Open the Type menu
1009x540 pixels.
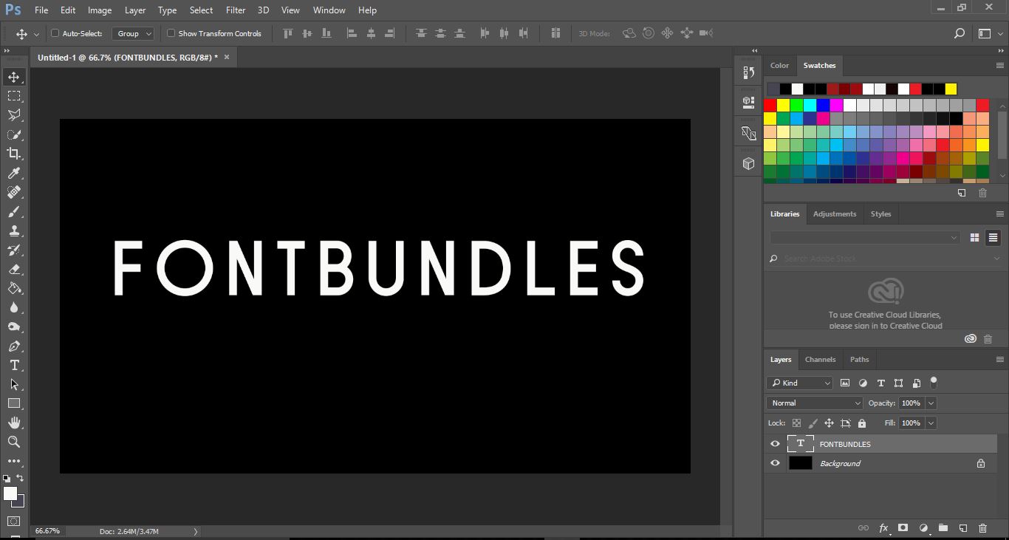pyautogui.click(x=168, y=10)
